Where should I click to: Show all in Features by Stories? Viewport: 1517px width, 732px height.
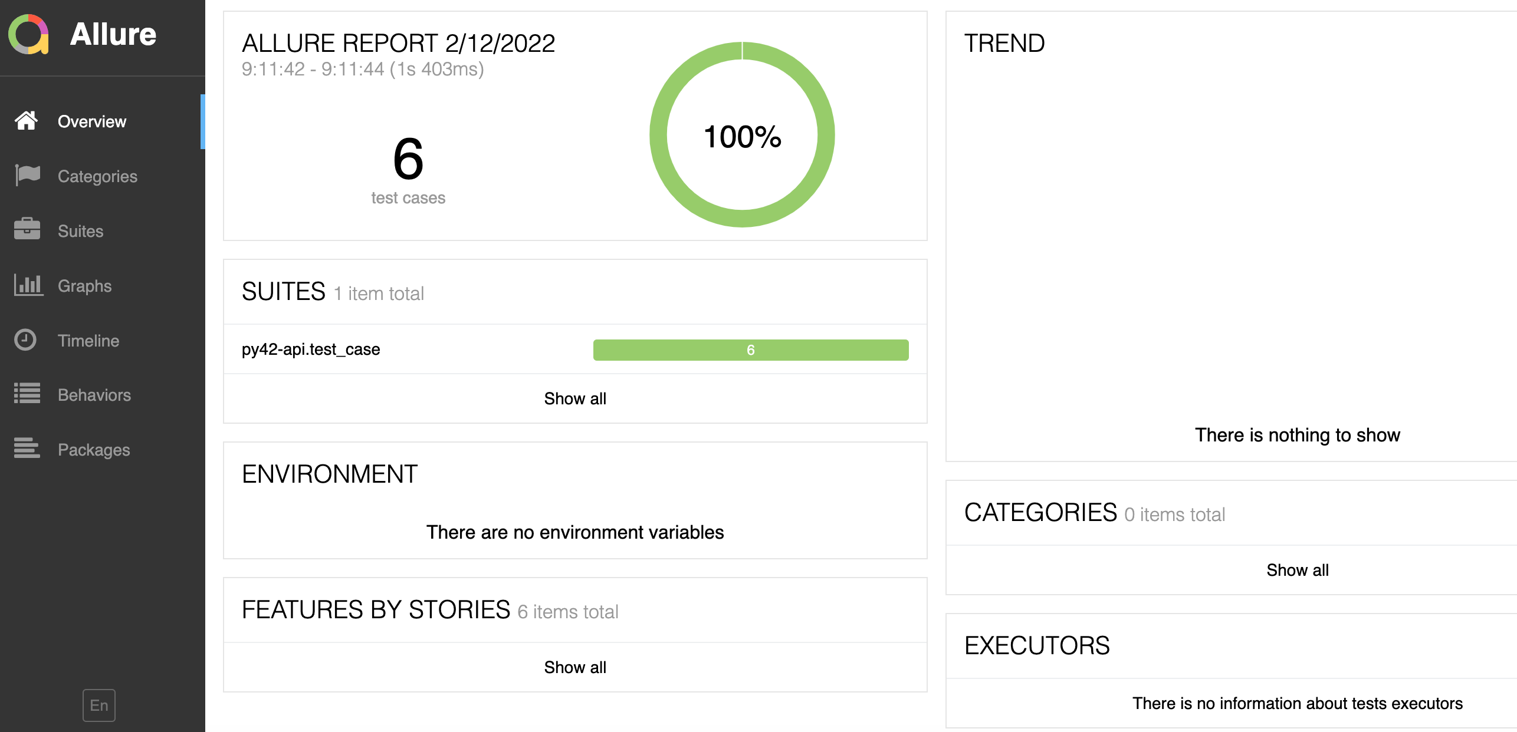[575, 667]
